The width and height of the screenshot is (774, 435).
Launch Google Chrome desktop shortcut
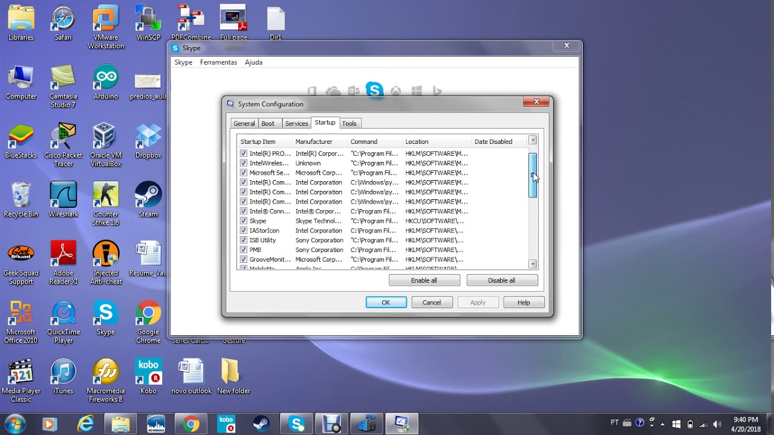click(148, 322)
